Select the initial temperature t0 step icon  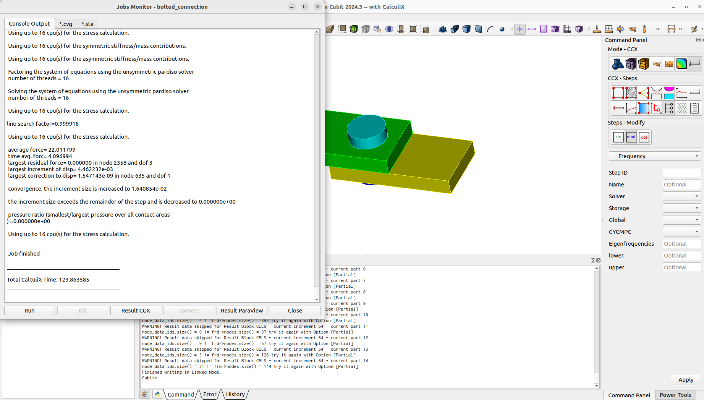point(656,108)
